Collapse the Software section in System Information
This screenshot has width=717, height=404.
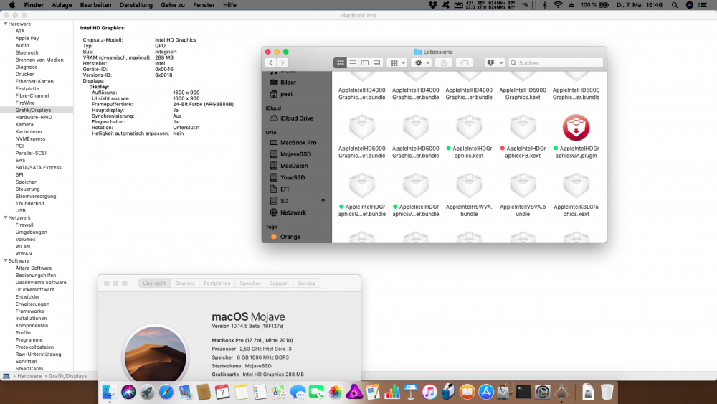(6, 260)
